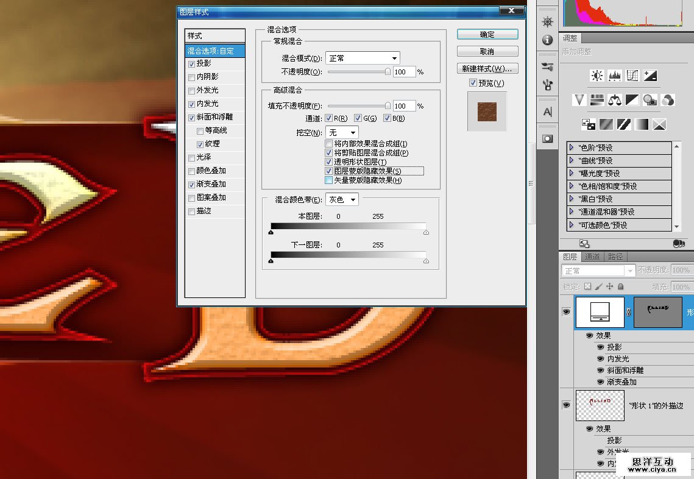The height and width of the screenshot is (479, 694).
Task: Hide the Drop Shadow (投影) effect eye icon
Action: pyautogui.click(x=601, y=347)
